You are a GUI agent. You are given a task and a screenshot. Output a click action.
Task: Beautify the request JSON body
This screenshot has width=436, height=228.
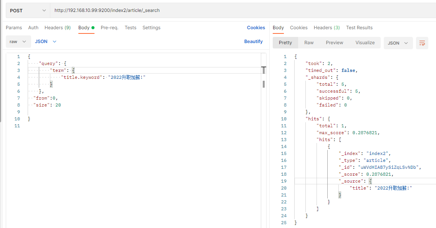pyautogui.click(x=254, y=42)
